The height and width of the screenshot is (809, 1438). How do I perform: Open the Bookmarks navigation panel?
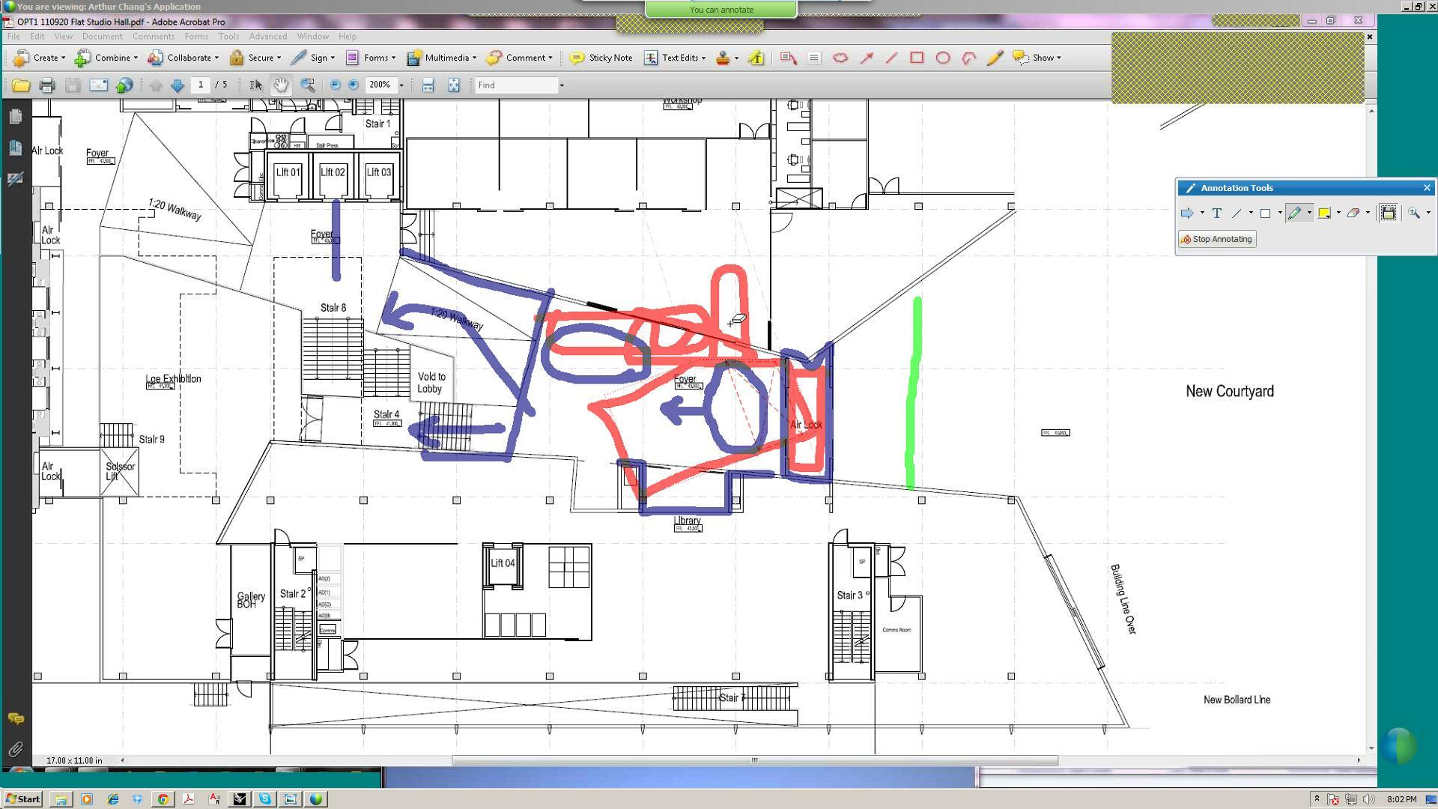click(x=16, y=148)
